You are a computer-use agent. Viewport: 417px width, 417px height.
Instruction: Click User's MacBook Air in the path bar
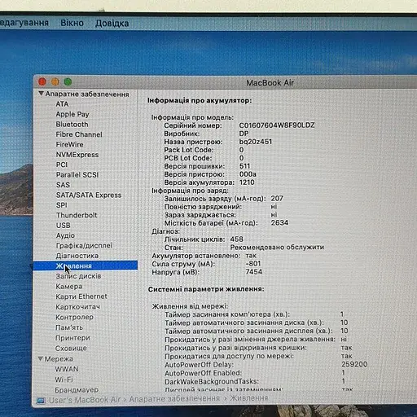(85, 400)
